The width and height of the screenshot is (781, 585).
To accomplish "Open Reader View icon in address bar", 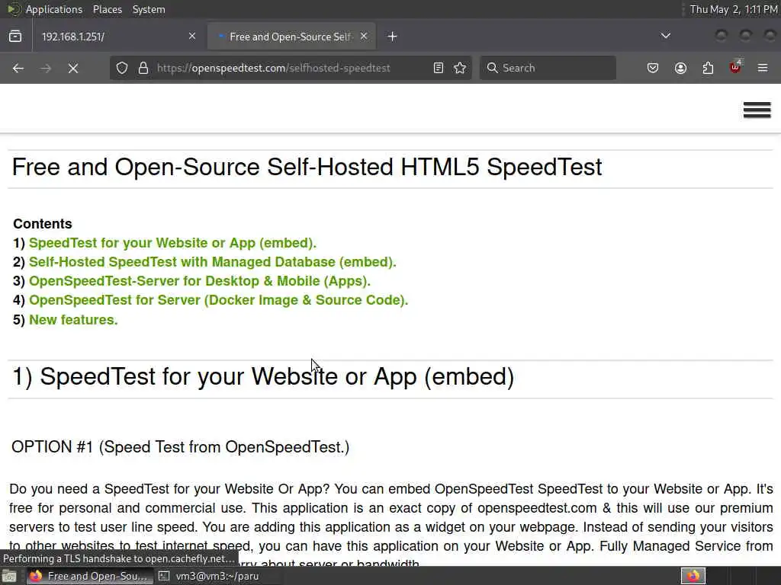I will pyautogui.click(x=439, y=68).
